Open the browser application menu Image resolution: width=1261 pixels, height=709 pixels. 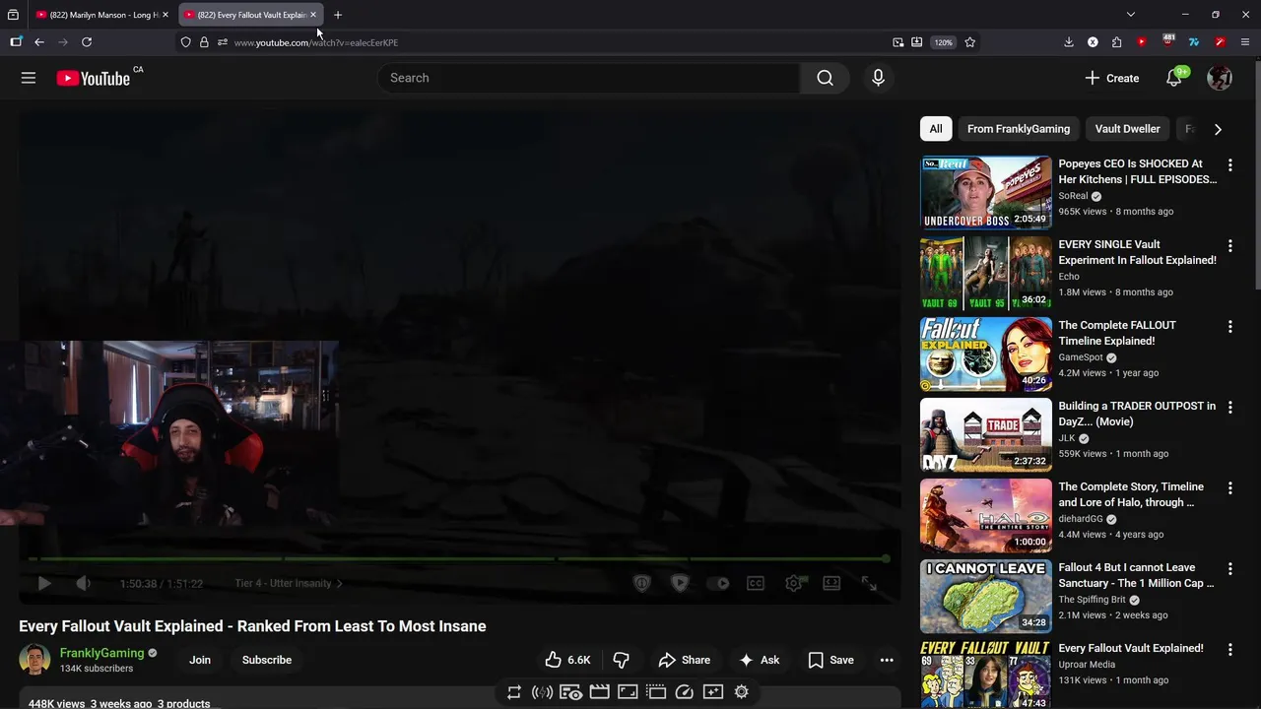(1245, 42)
